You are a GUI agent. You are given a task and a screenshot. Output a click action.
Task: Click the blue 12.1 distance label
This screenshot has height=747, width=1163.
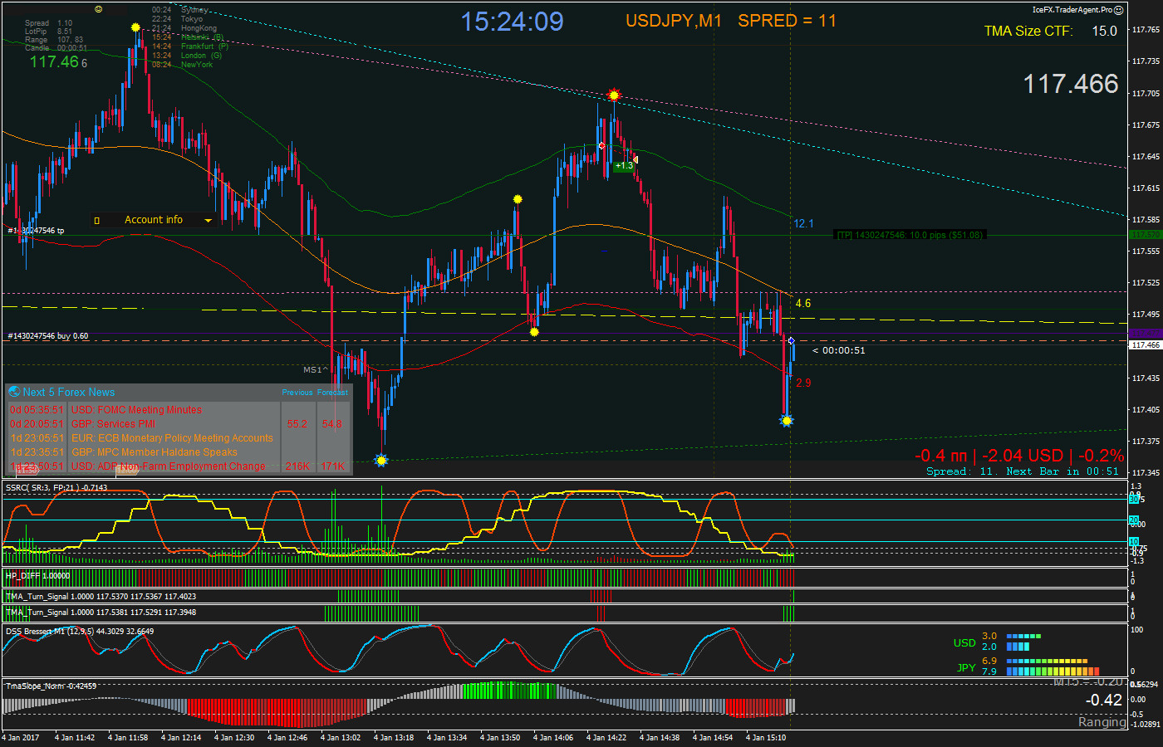[803, 223]
